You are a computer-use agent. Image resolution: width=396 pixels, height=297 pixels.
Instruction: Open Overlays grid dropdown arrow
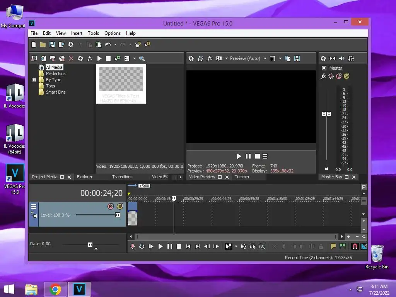[280, 59]
